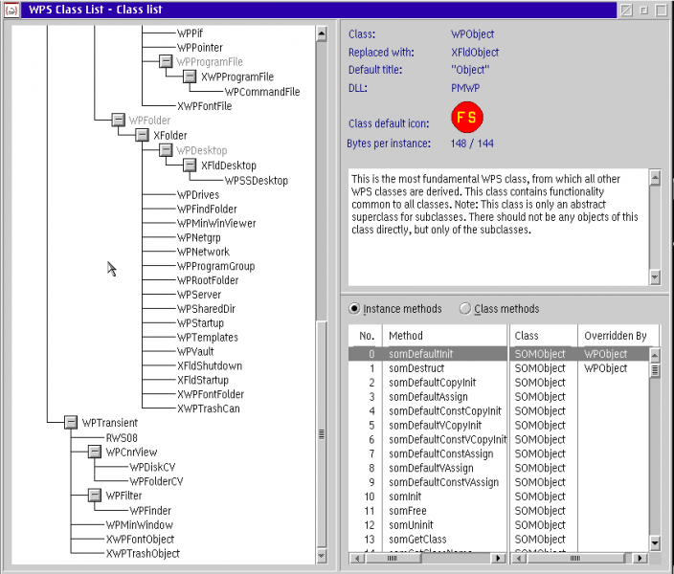Click method column horizontal scroll left arrow
The image size is (674, 574).
tap(357, 558)
